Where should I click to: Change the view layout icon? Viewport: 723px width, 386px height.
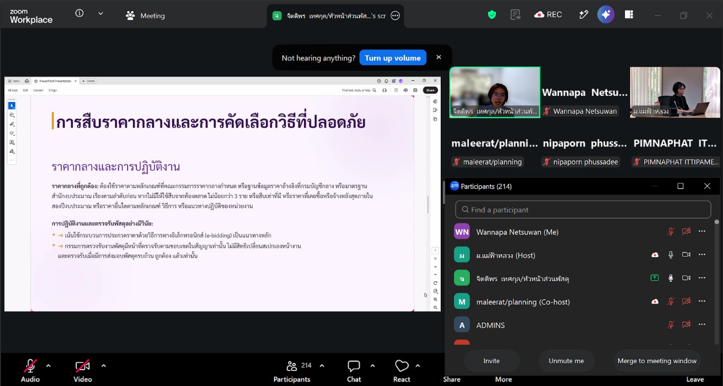point(629,15)
